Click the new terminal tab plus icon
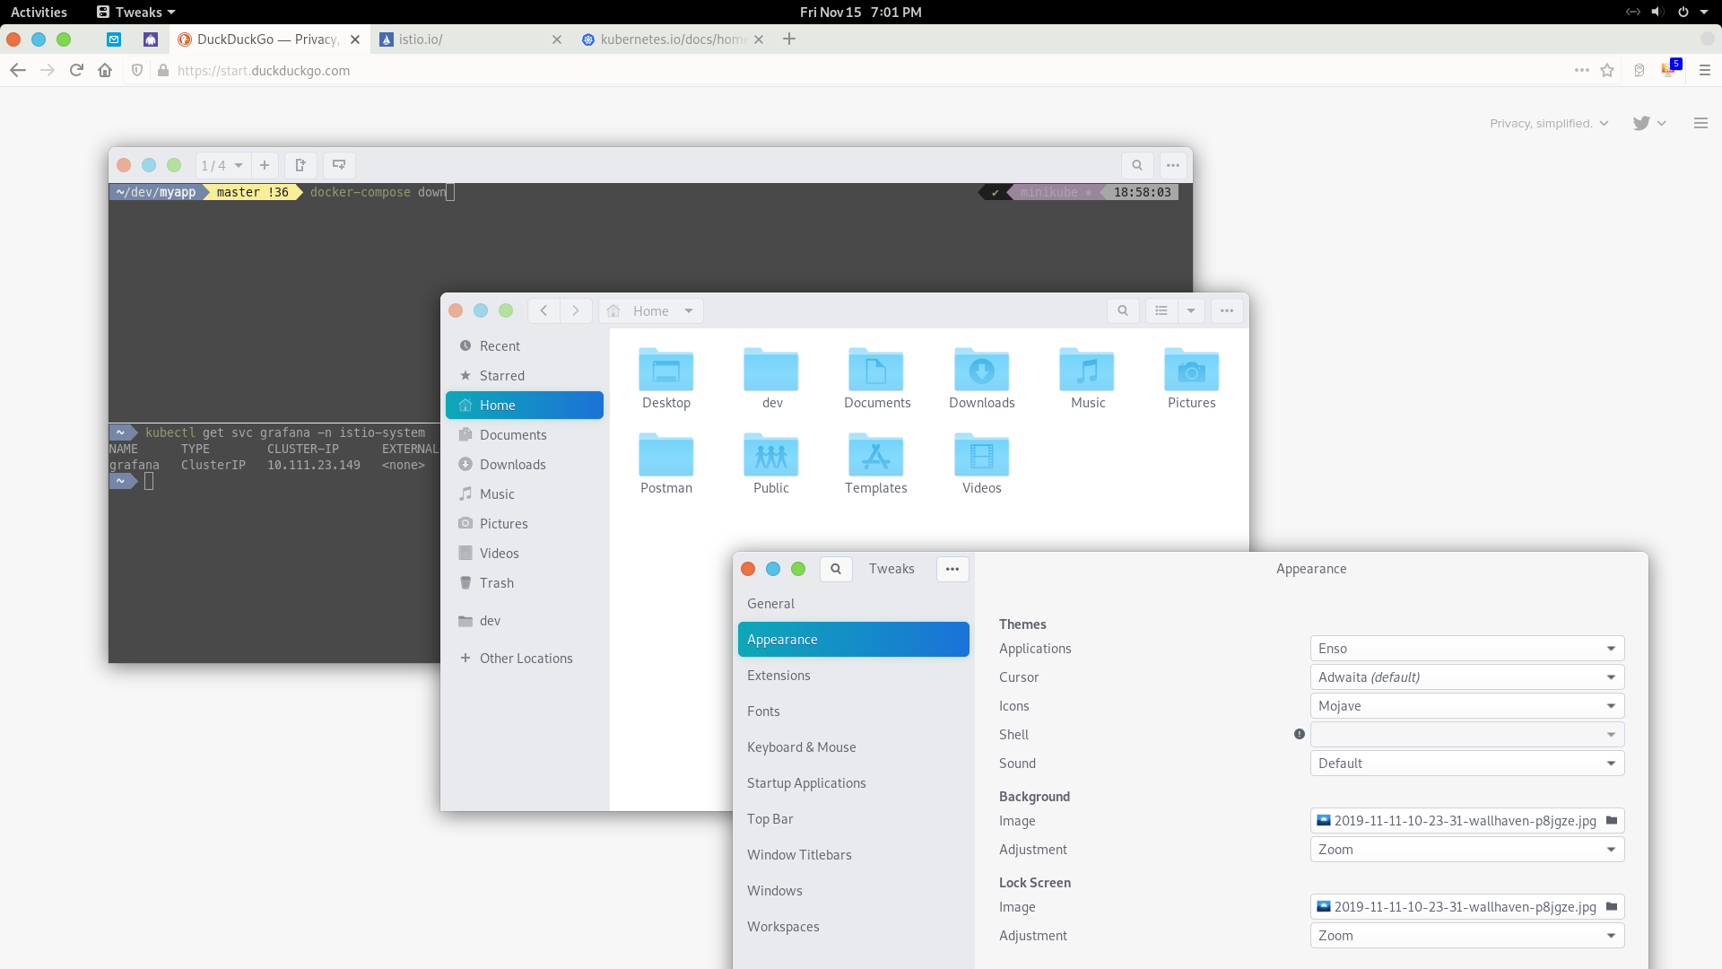This screenshot has height=969, width=1722. (x=265, y=165)
